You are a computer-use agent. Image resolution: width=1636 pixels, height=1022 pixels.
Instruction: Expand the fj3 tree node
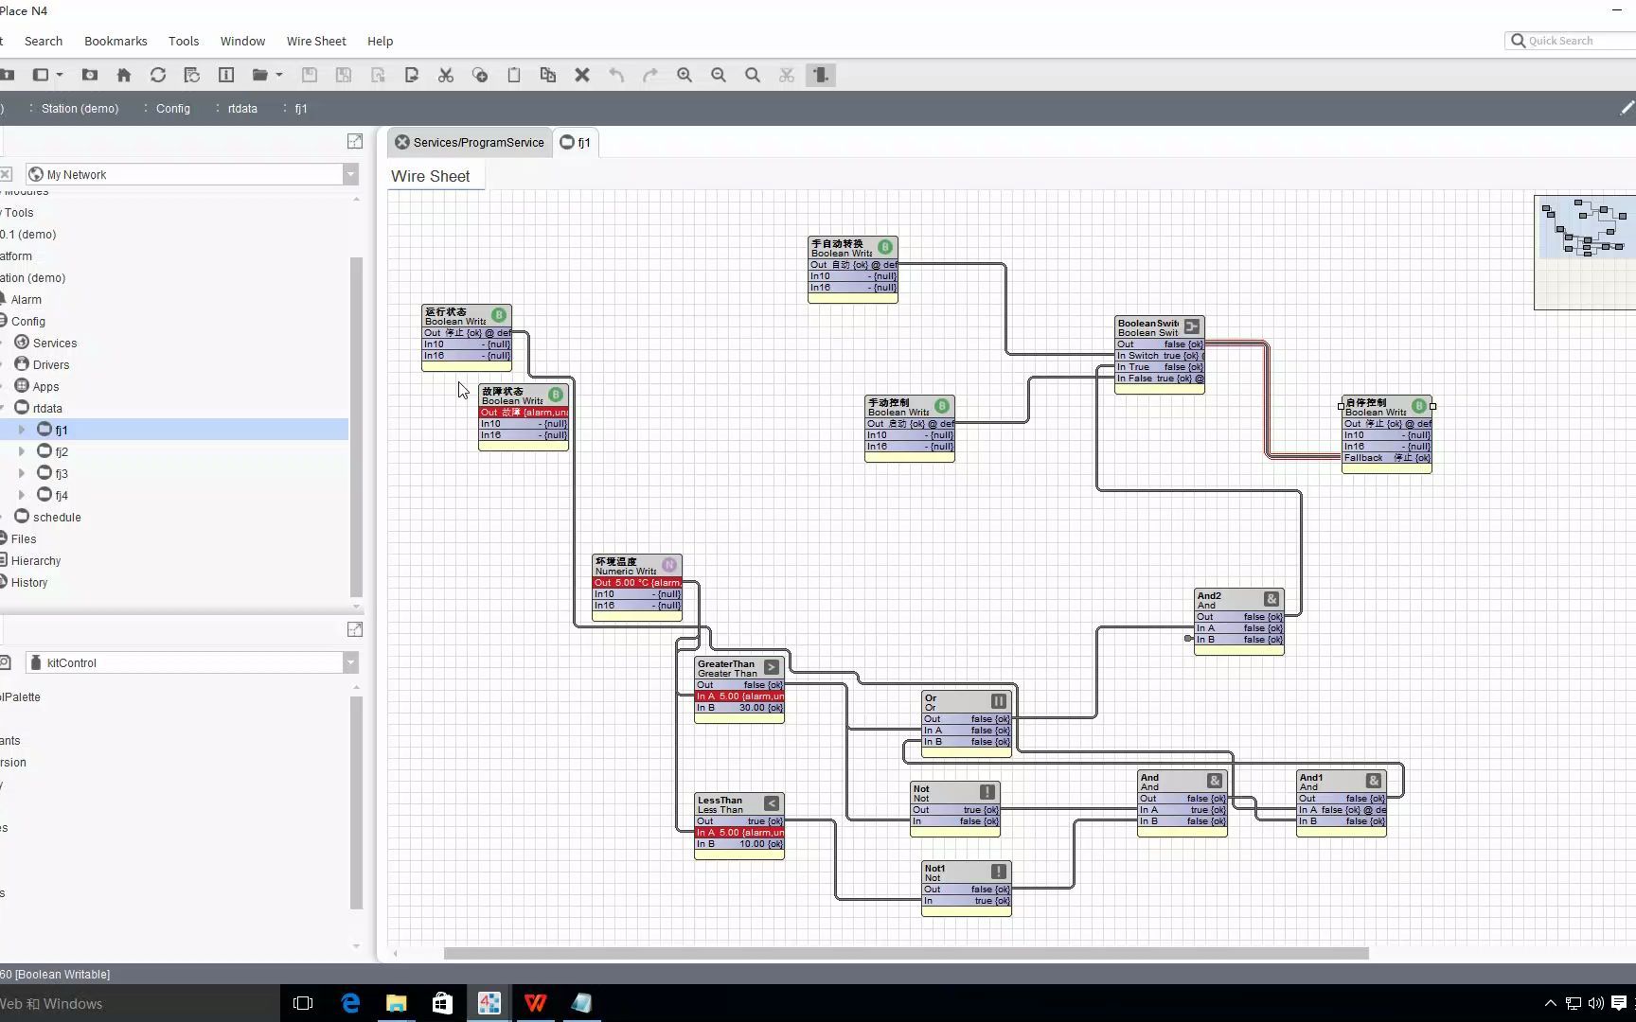click(x=22, y=473)
